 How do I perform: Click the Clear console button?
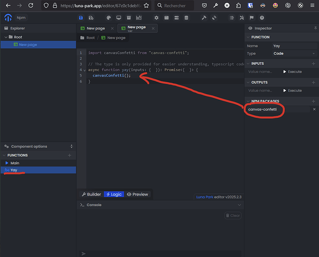(233, 215)
